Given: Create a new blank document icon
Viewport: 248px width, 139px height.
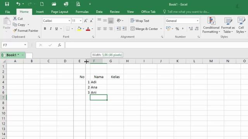Looking at the screenshot, I should pyautogui.click(x=42, y=4).
